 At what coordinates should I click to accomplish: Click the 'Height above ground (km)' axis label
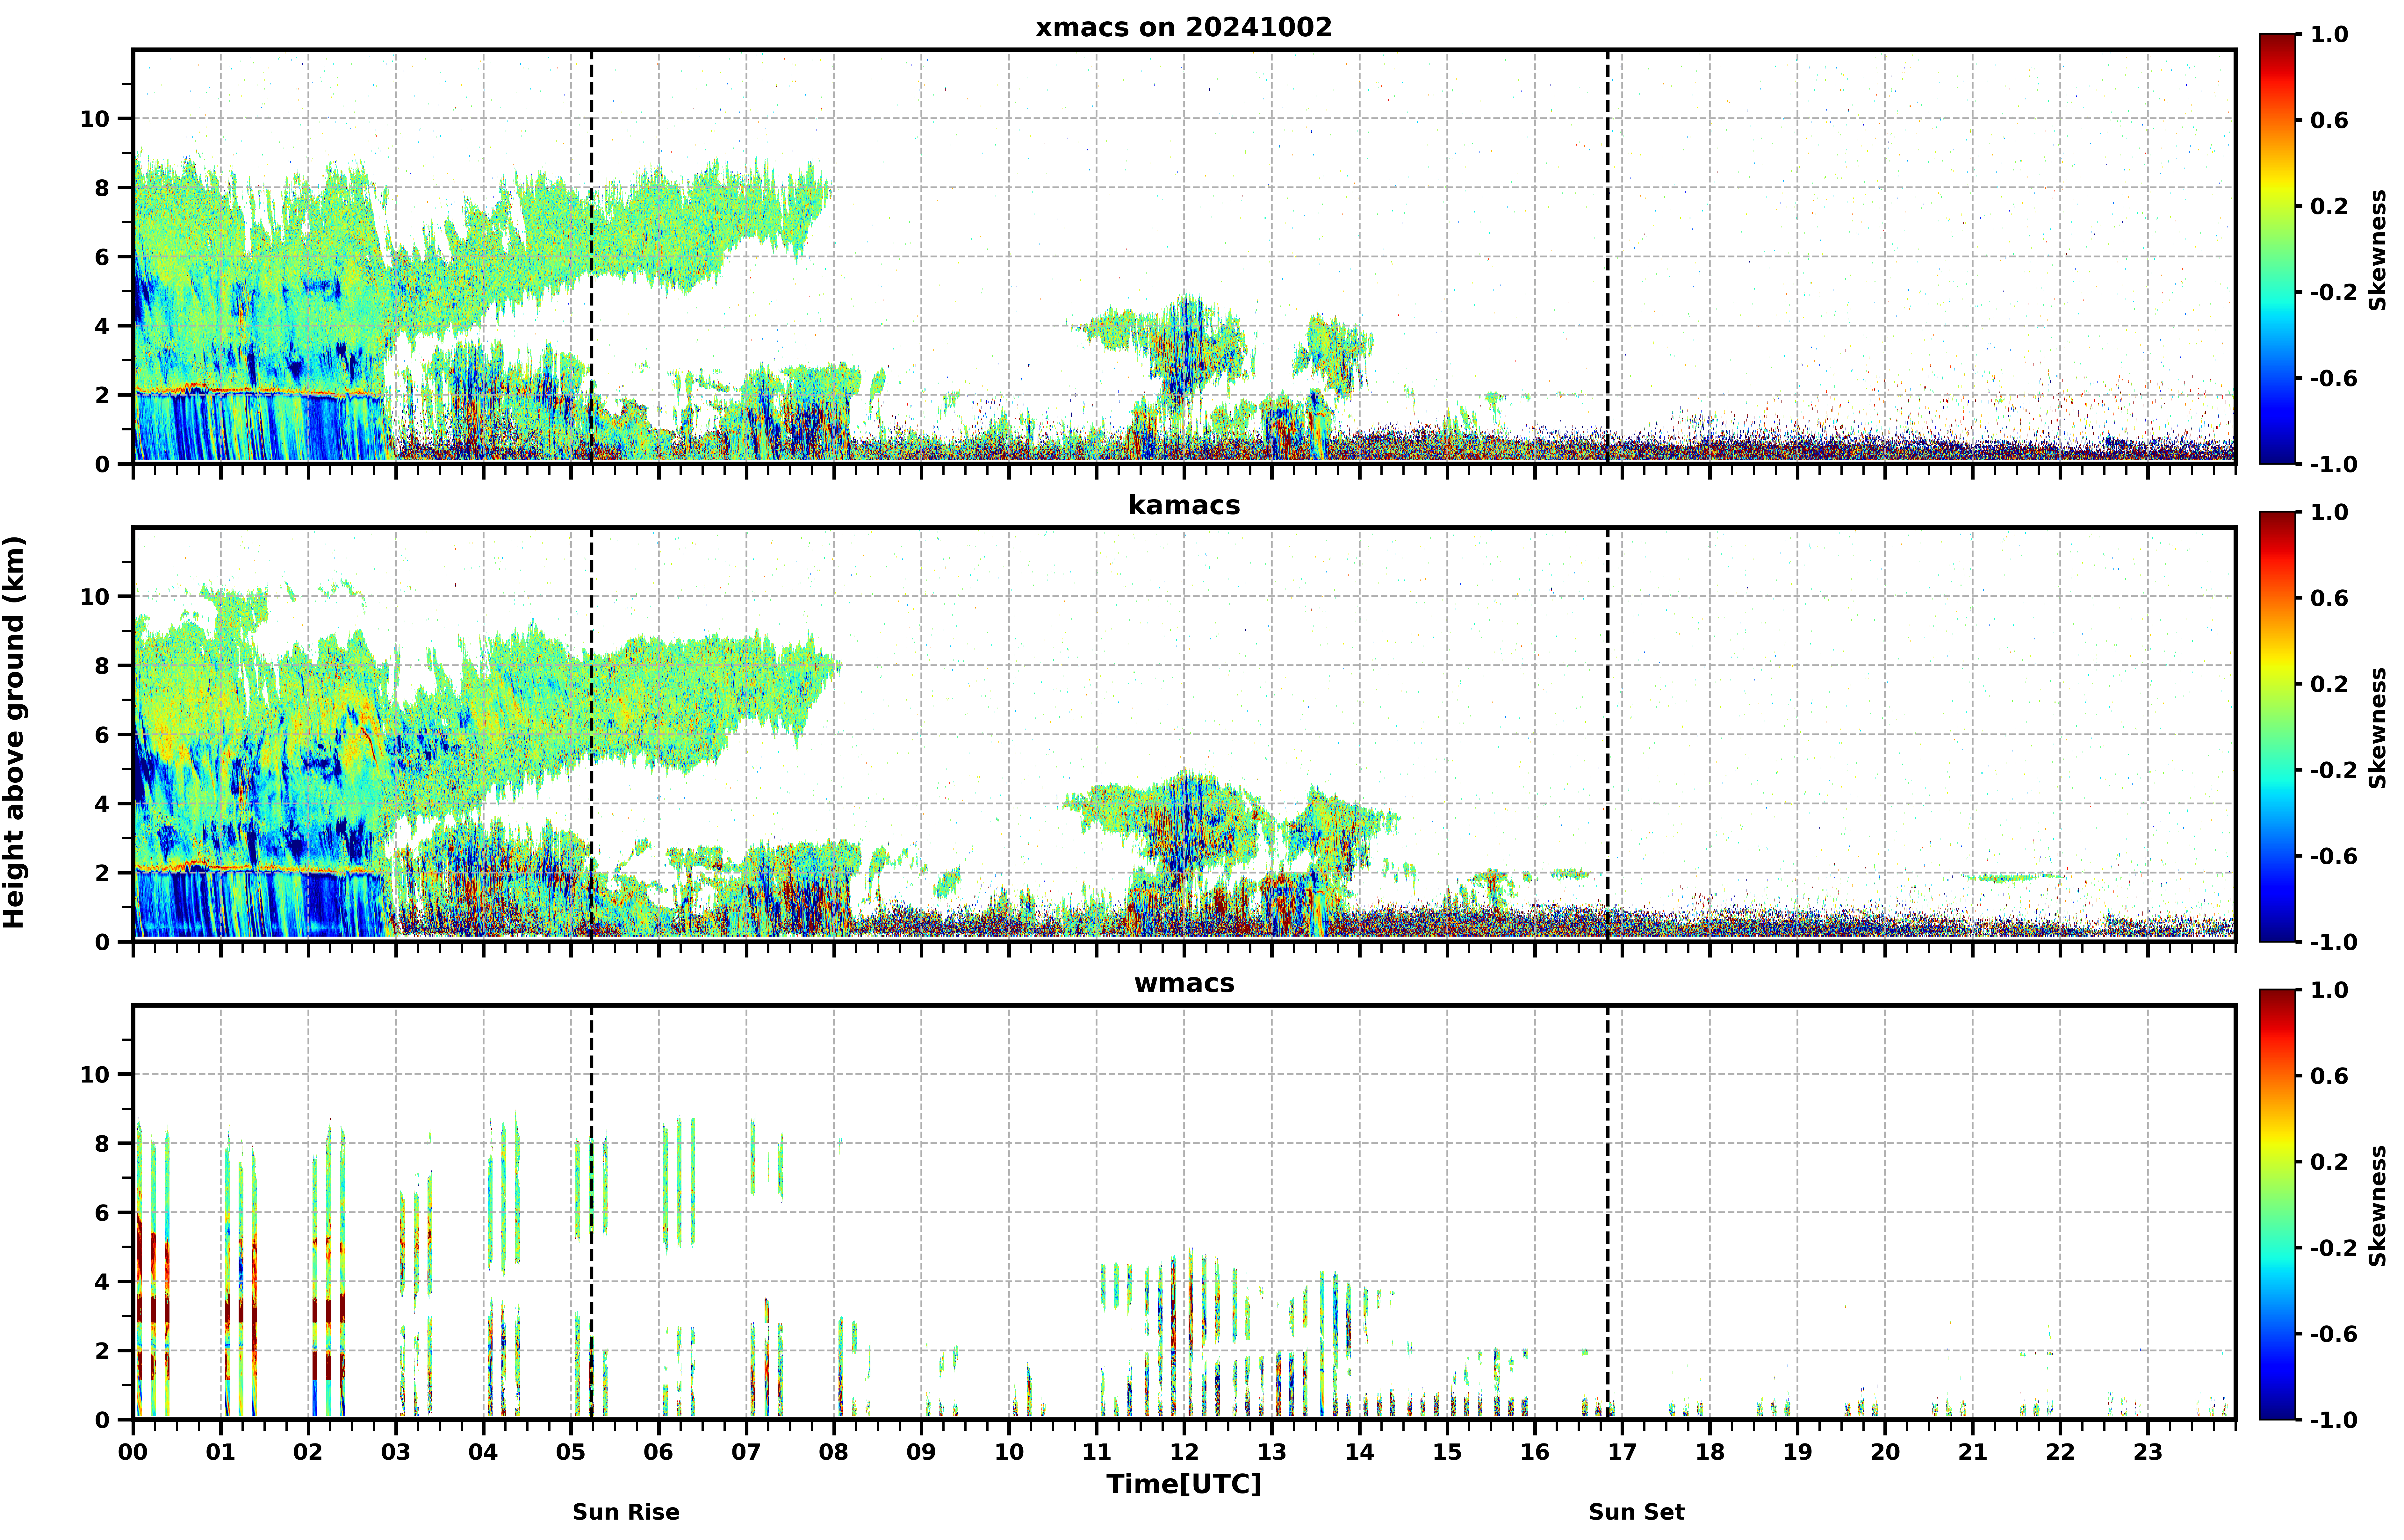pyautogui.click(x=14, y=732)
